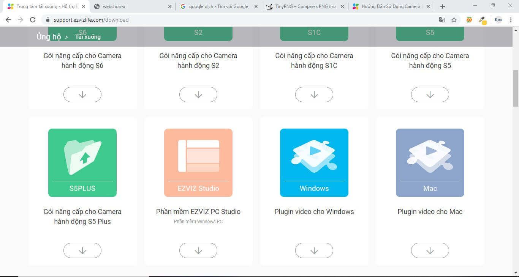Screen dimensions: 519x277
Task: Download EZVIZ PC Studio software
Action: [198, 250]
